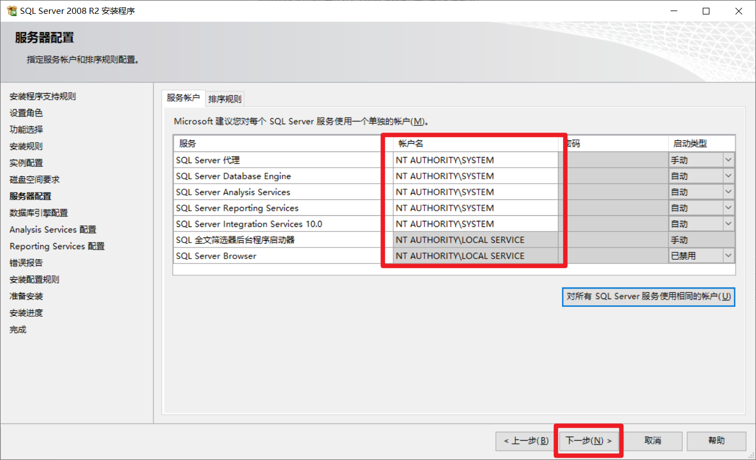Image resolution: width=756 pixels, height=460 pixels.
Task: Click the 磁盘空间要求 step in sidebar
Action: (x=34, y=180)
